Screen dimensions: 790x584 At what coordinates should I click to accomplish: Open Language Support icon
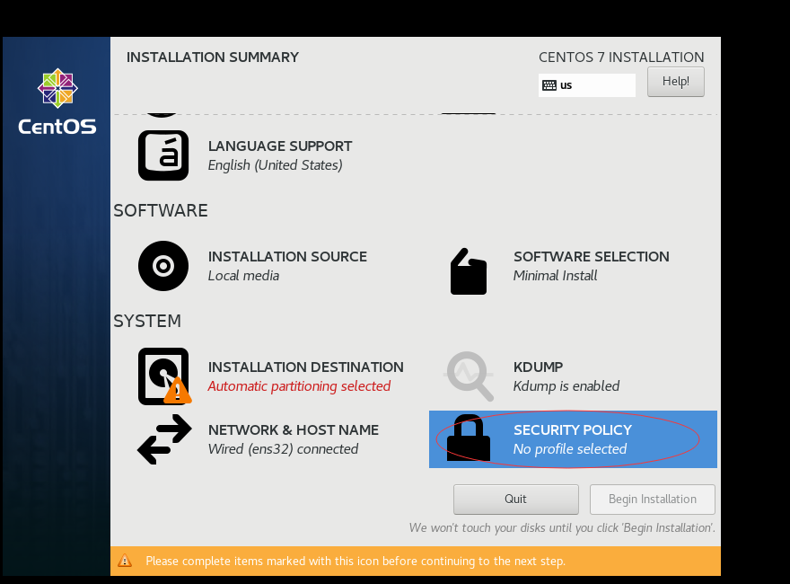point(163,155)
